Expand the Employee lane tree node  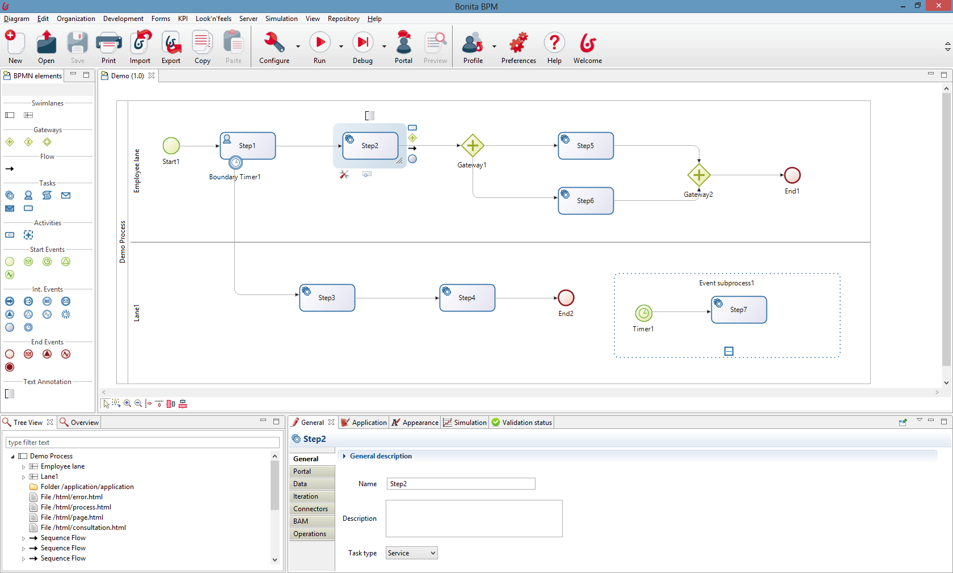[23, 467]
